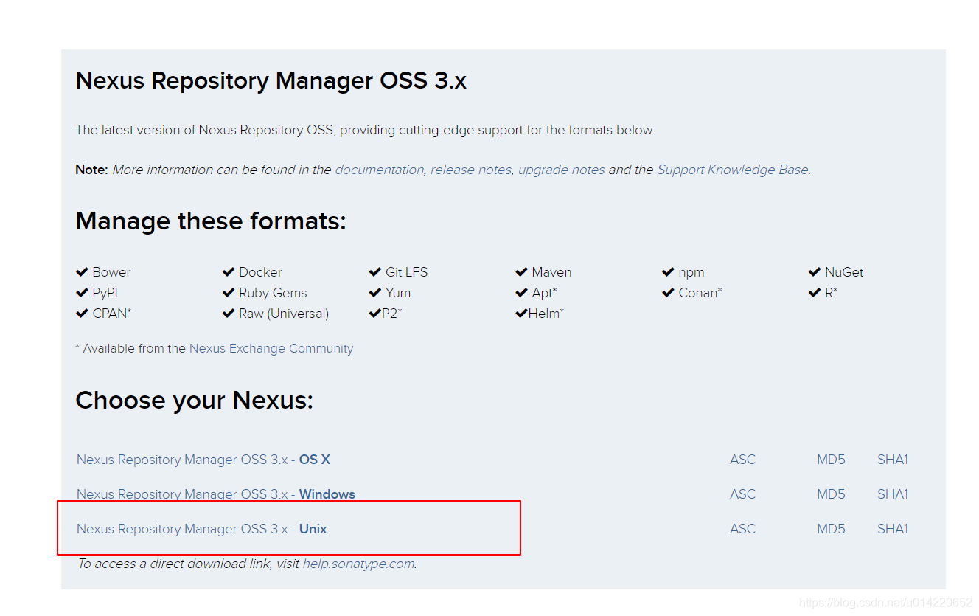Screen dimensions: 979x616
Task: Select the 'npm' format text
Action: point(691,273)
